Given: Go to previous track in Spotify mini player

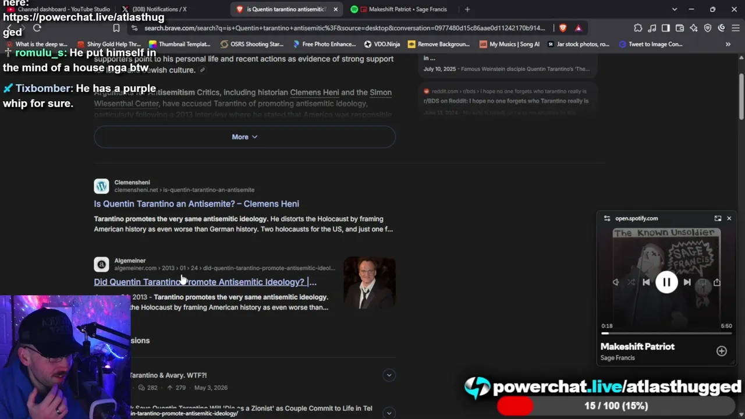Looking at the screenshot, I should (x=646, y=282).
